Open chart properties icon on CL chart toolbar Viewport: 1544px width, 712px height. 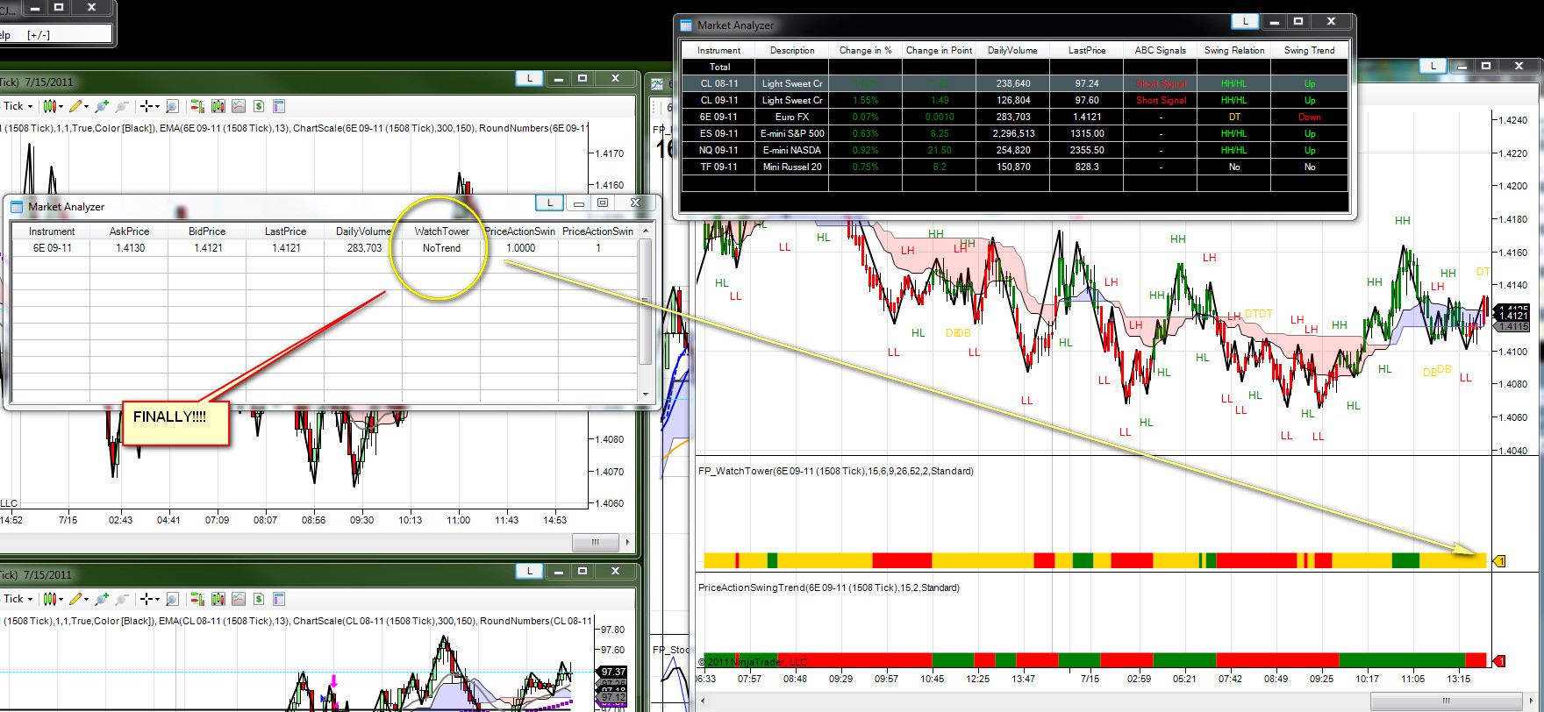click(279, 599)
